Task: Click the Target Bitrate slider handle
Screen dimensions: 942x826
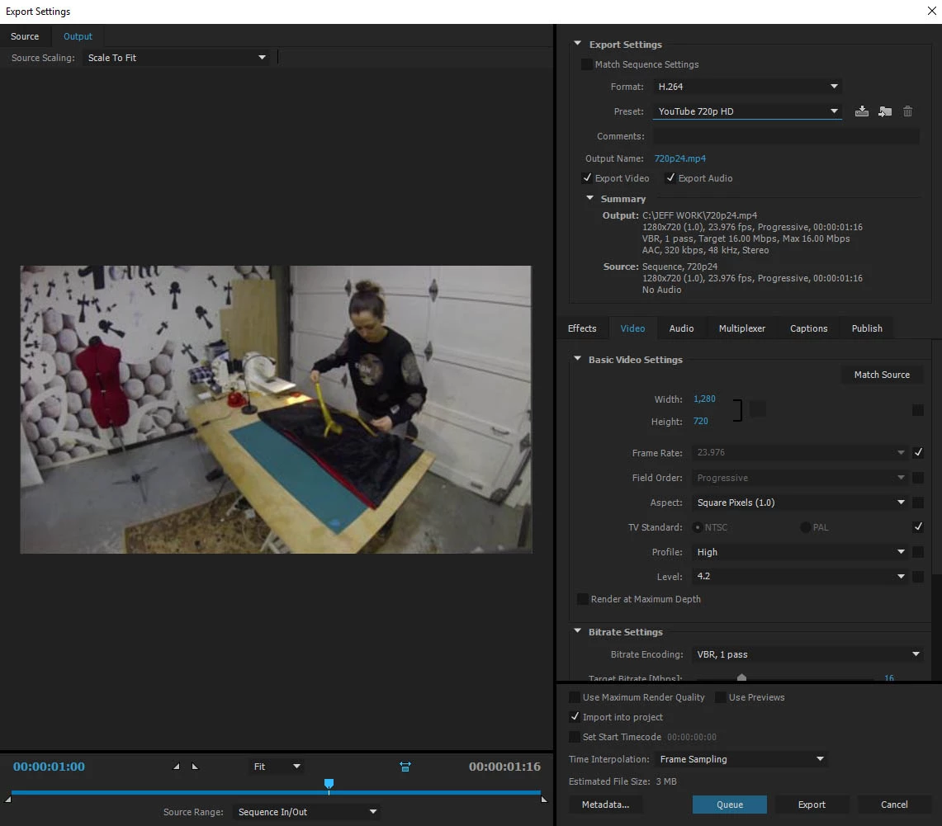Action: click(x=742, y=677)
